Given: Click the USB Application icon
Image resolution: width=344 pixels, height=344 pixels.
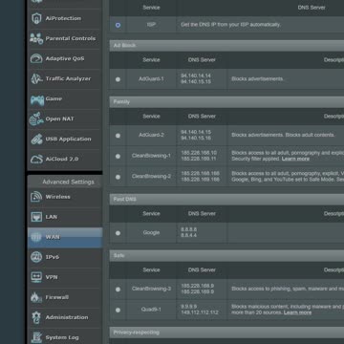Looking at the screenshot, I should (x=36, y=140).
